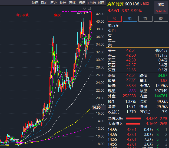Click the diamond icon above 42.61 label
Viewport: 169px width, 148px height.
tap(85, 9)
